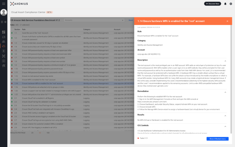Screen dimensions: 235x147
Task: Select rule 1.5 uppercase letter password policy
Action: (72, 50)
